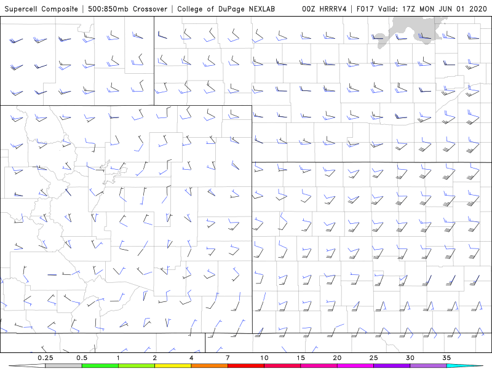
Task: Select the purple 25–30 color bar segment
Action: pyautogui.click(x=392, y=366)
